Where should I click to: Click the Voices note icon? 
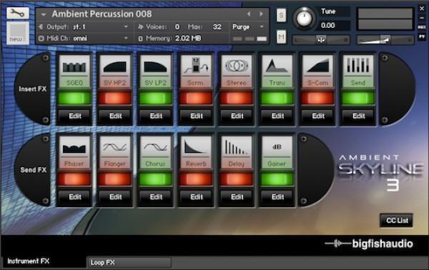140,26
